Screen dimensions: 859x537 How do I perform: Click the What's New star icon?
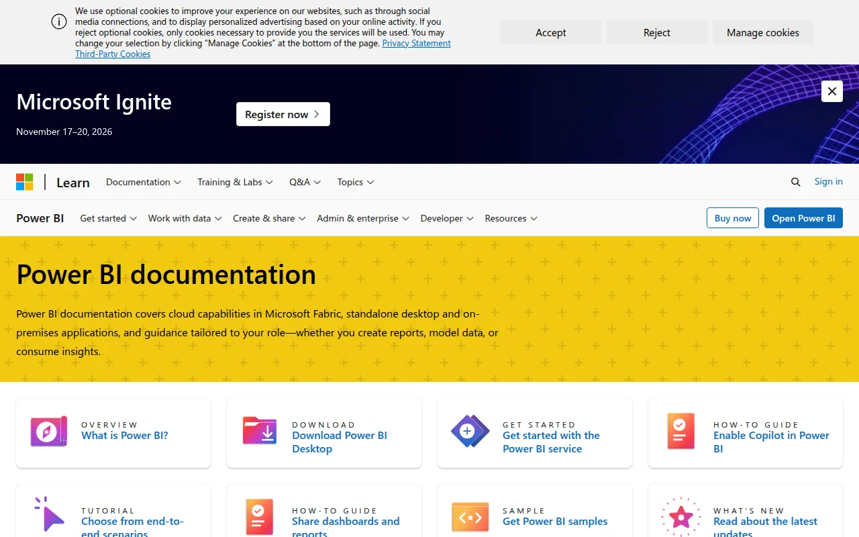pos(681,517)
